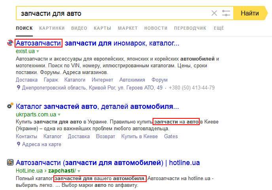The width and height of the screenshot is (272, 190).
Task: Switch to the Видео tab
Action: [x=79, y=28]
